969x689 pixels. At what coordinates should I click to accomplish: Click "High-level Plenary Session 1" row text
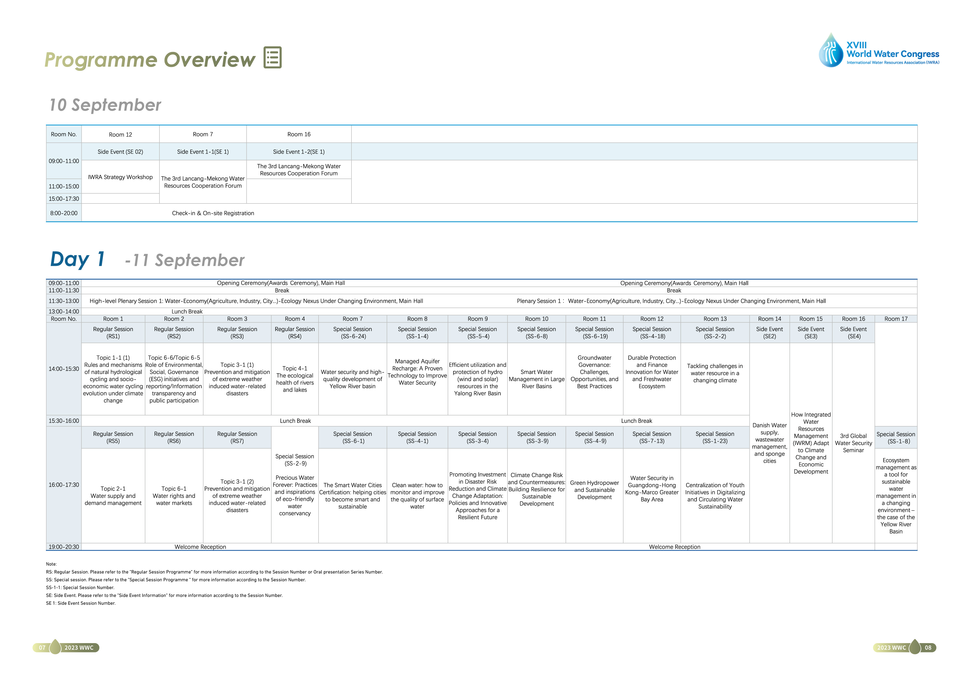(256, 301)
